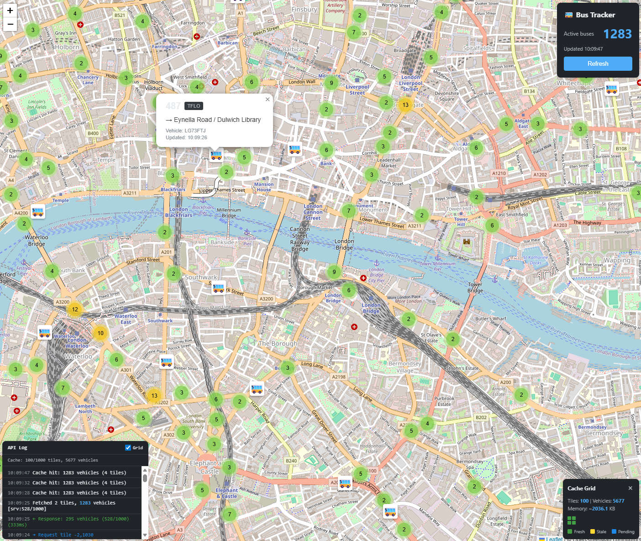This screenshot has height=541, width=641.
Task: Close the route 487 popup
Action: 268,100
